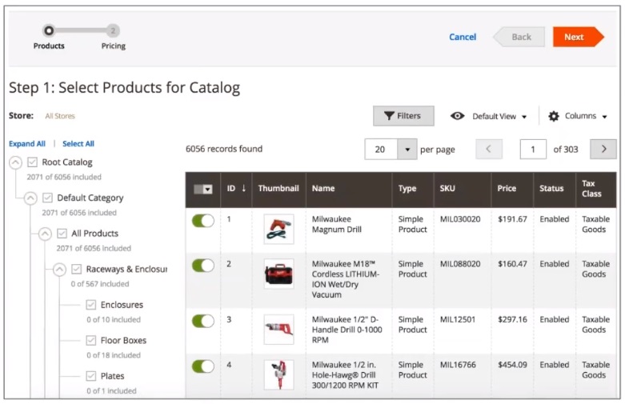Click the $160.47 price cell
This screenshot has width=625, height=404.
pyautogui.click(x=512, y=264)
